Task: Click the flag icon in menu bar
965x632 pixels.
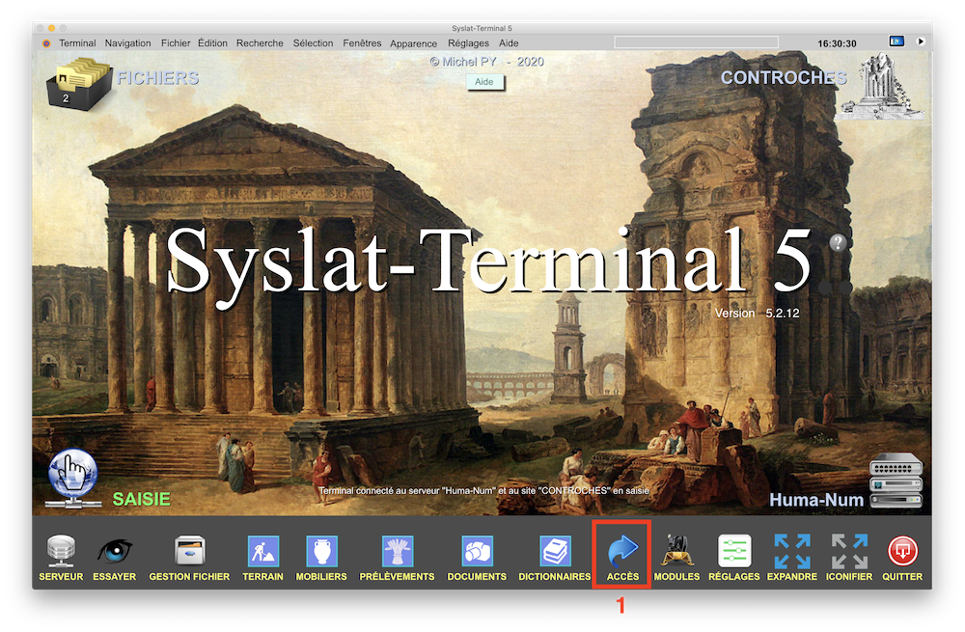Action: click(x=896, y=41)
